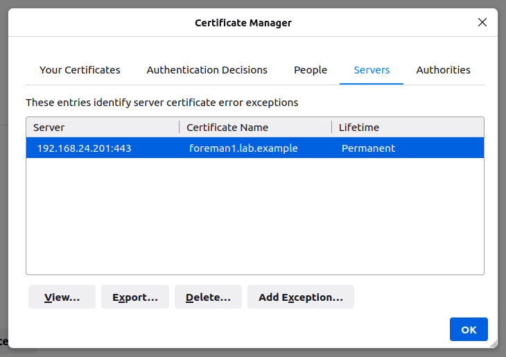506x357 pixels.
Task: Click the Certificate Manager title text
Action: [243, 23]
